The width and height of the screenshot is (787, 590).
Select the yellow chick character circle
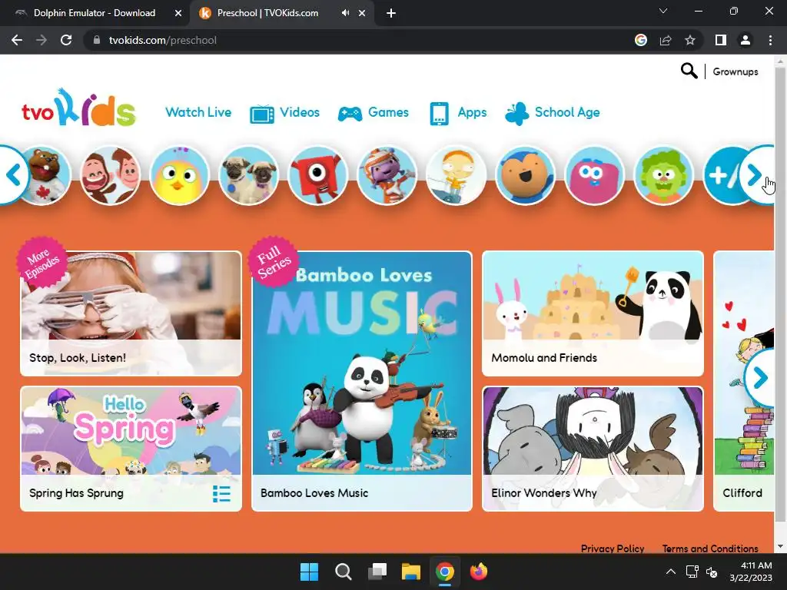coord(179,176)
